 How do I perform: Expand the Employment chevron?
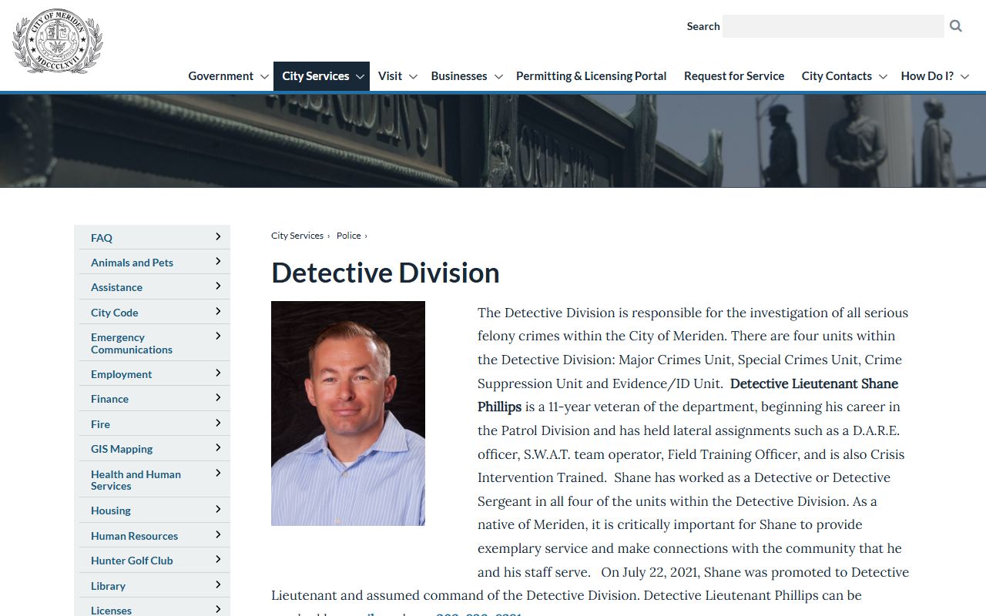click(218, 373)
